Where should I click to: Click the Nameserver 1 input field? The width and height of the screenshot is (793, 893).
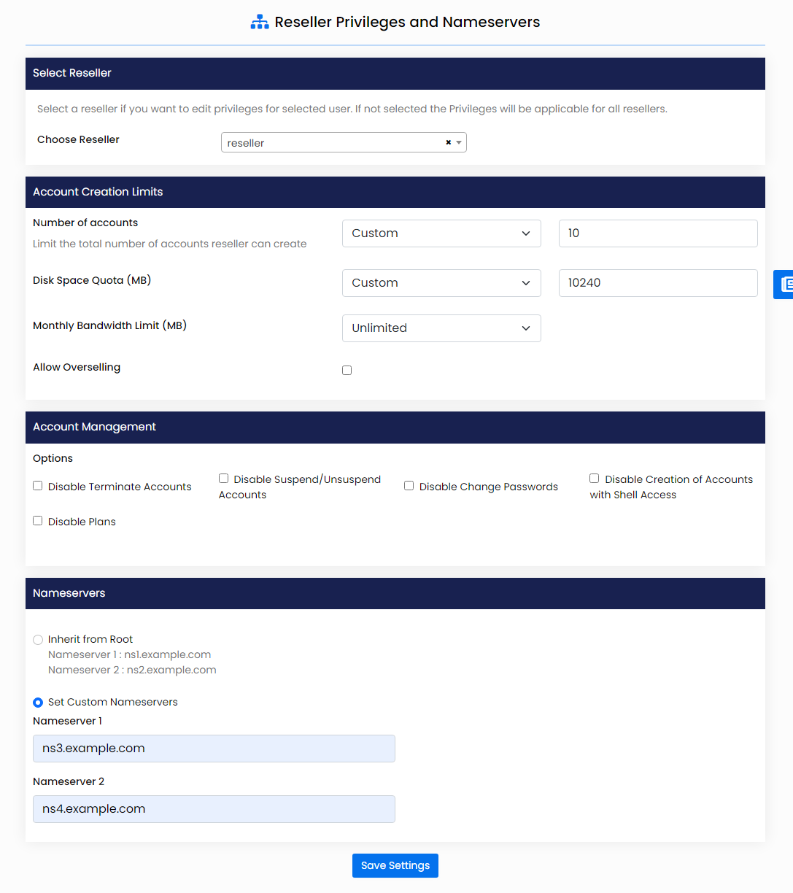pos(214,749)
